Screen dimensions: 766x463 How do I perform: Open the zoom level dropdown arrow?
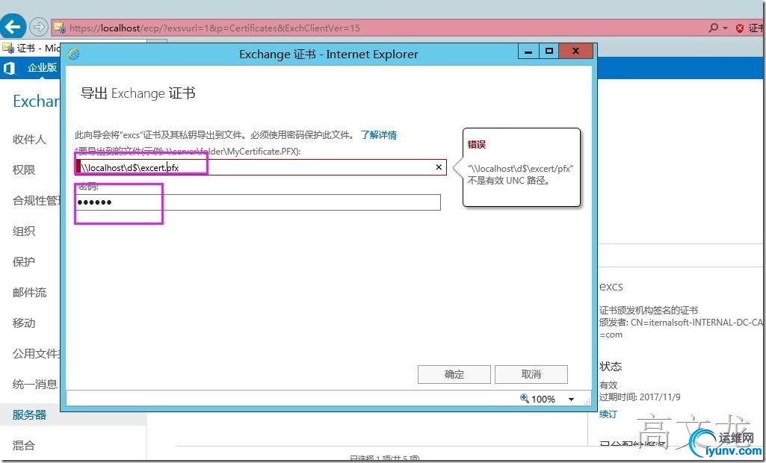point(571,400)
